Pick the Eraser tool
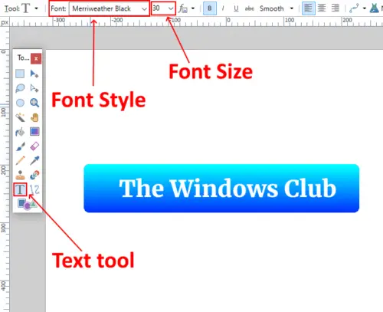The height and width of the screenshot is (312, 383). pyautogui.click(x=34, y=146)
